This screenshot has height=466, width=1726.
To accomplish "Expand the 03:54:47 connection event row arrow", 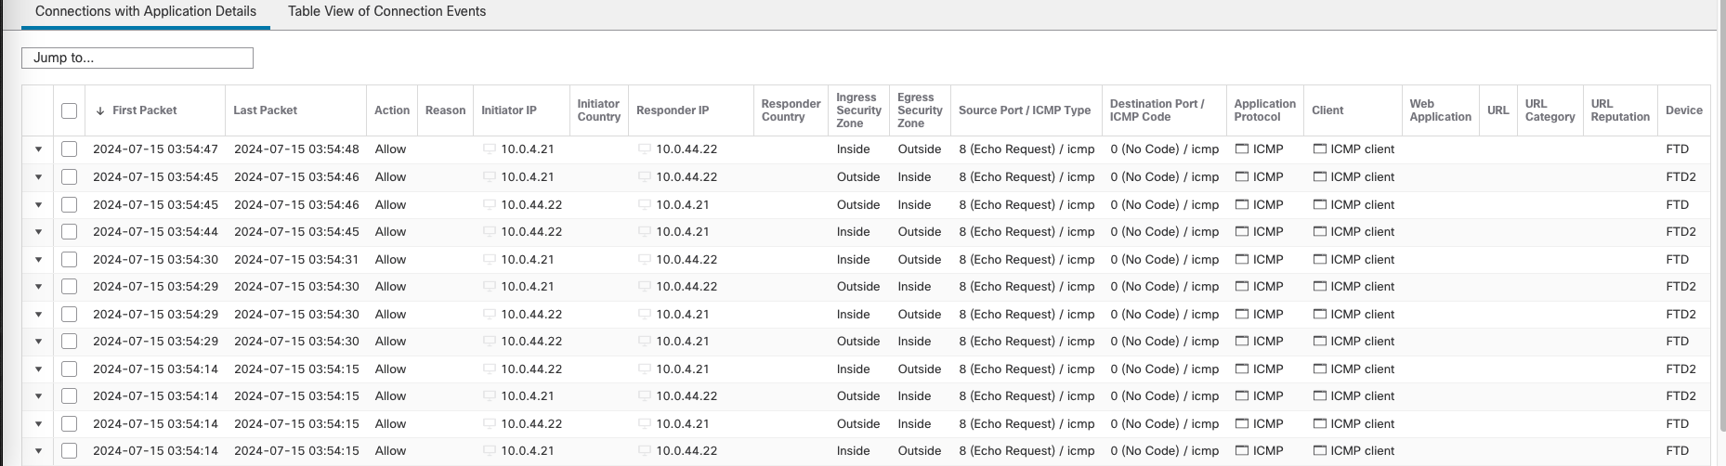I will click(38, 149).
